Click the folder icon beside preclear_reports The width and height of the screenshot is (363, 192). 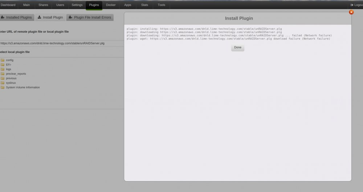pos(3,74)
